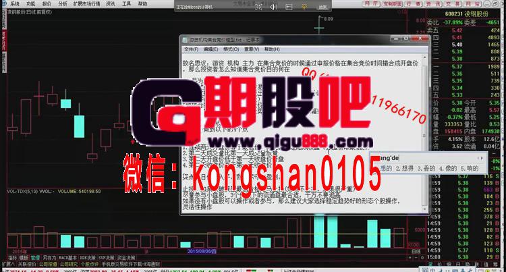Select the 指标 tab below chart
Viewport: 506px width, 272px height.
12,258
